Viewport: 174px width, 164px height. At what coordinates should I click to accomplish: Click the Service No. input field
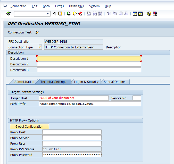[x=137, y=98]
